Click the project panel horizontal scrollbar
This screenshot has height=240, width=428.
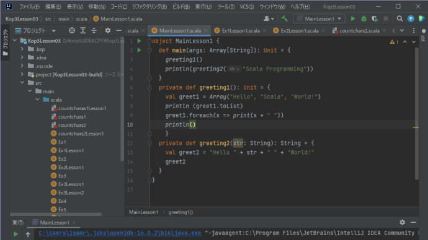point(56,215)
